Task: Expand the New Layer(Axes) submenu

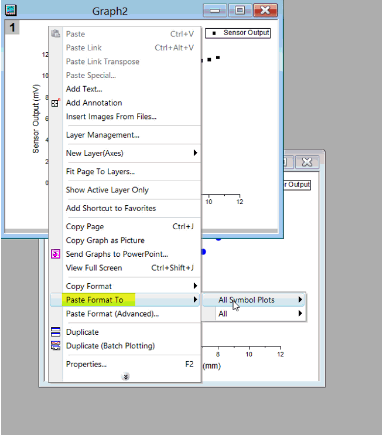Action: coord(195,154)
